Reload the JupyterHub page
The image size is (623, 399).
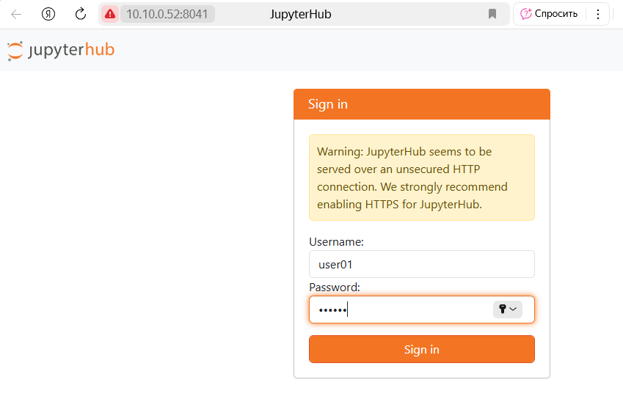81,14
